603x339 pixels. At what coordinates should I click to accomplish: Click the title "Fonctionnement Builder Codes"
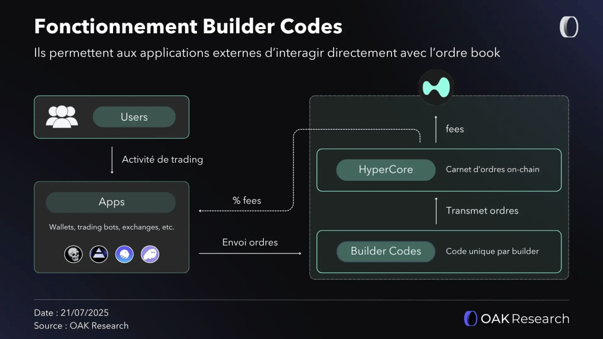[x=188, y=26]
